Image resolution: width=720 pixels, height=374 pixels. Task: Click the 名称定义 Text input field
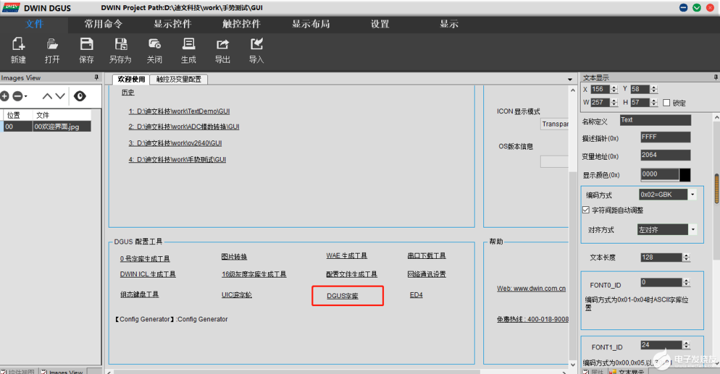[655, 120]
